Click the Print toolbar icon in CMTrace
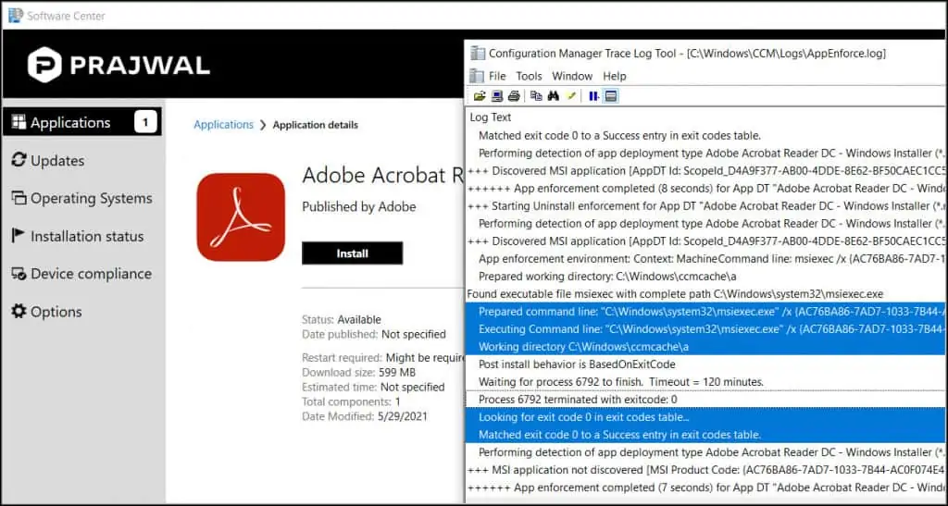 pos(513,96)
